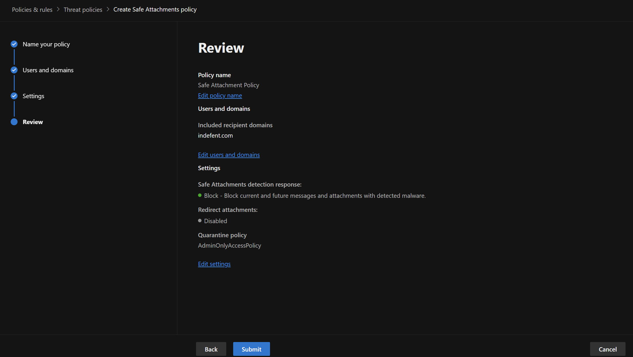This screenshot has width=633, height=357.
Task: Select Users and domains wizard step
Action: pyautogui.click(x=48, y=70)
